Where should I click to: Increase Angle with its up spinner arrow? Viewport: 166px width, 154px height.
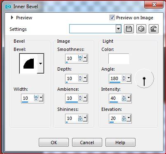tap(124, 77)
